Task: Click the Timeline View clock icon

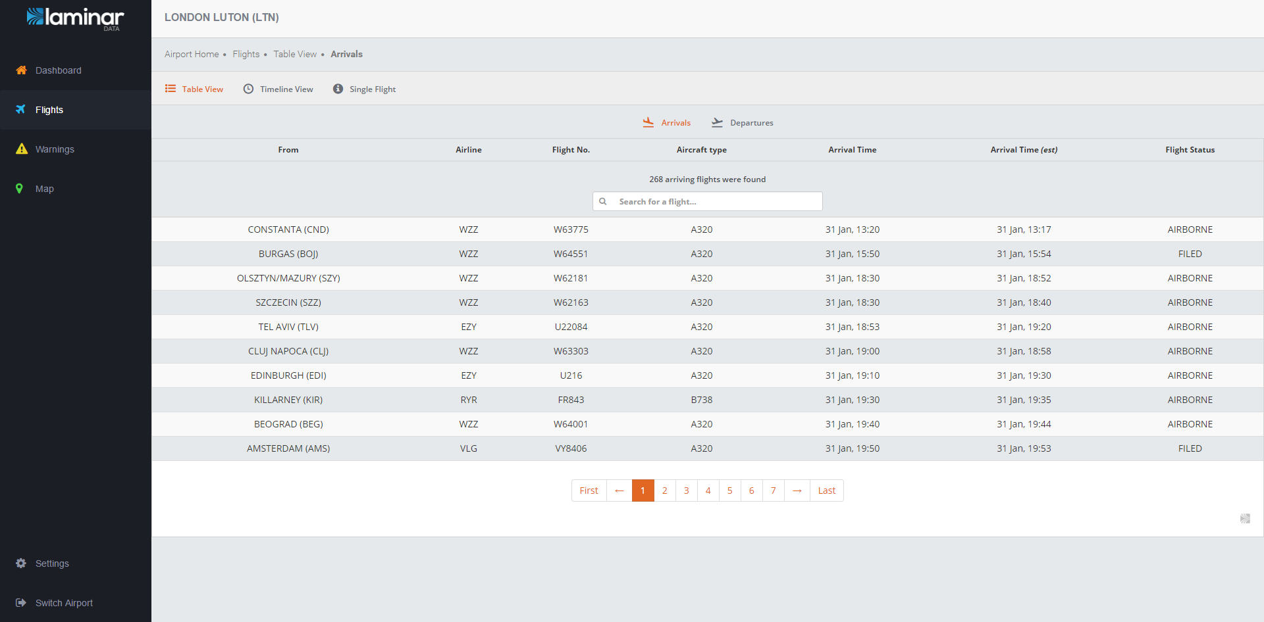Action: (x=248, y=89)
